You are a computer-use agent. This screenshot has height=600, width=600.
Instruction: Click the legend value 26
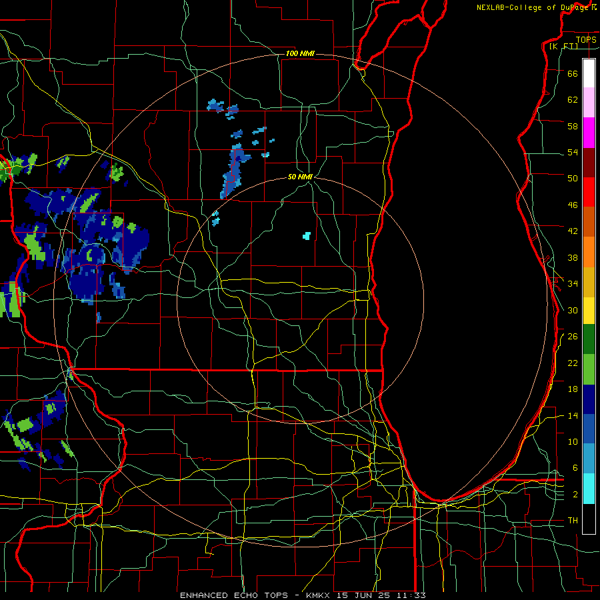[573, 337]
